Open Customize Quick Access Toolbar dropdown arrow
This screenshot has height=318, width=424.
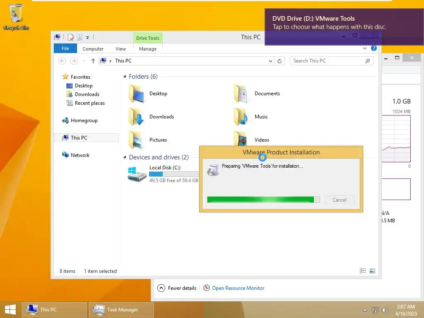tap(88, 38)
